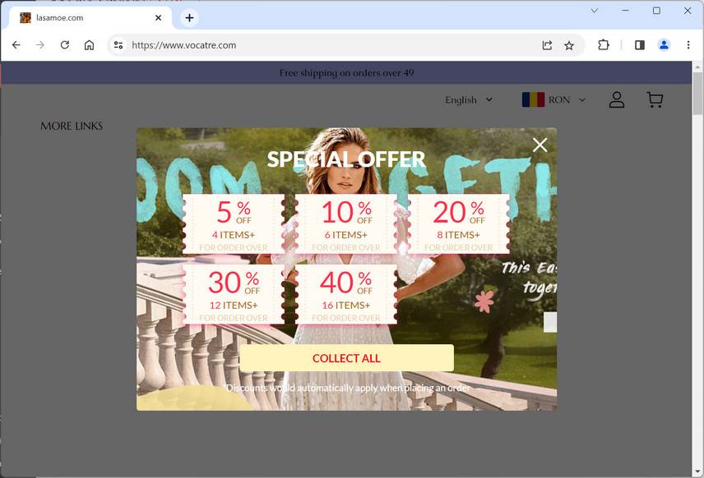Minimize the browser window
The height and width of the screenshot is (478, 704).
625,11
